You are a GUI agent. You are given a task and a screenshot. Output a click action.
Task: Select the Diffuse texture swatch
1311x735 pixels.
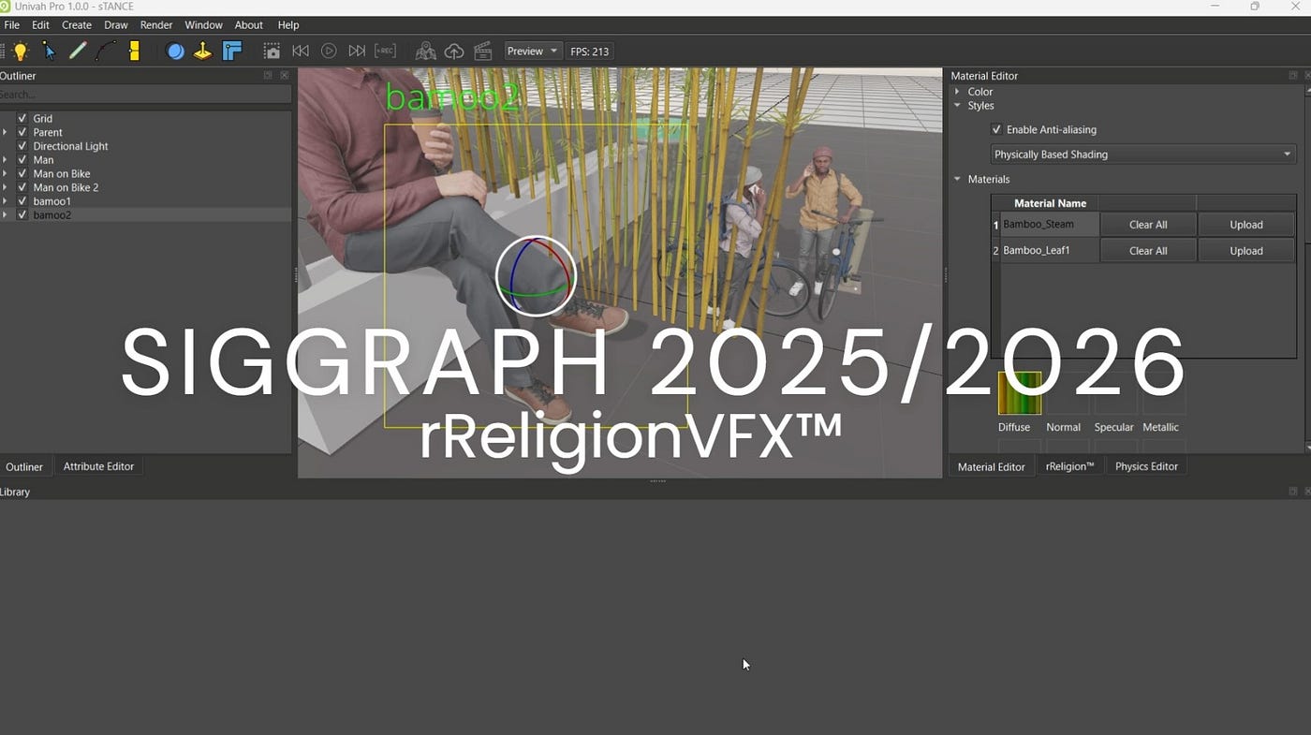(1020, 393)
